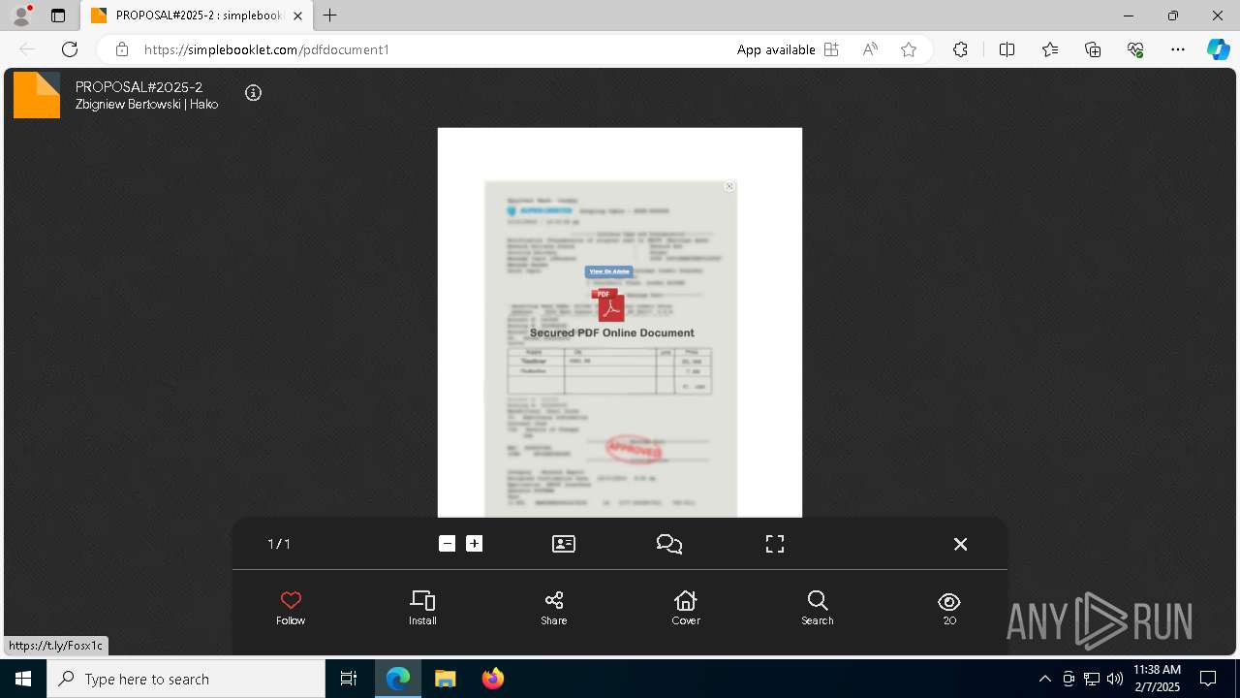Open tab actions menu icon
Viewport: 1240px width, 698px height.
pyautogui.click(x=58, y=16)
